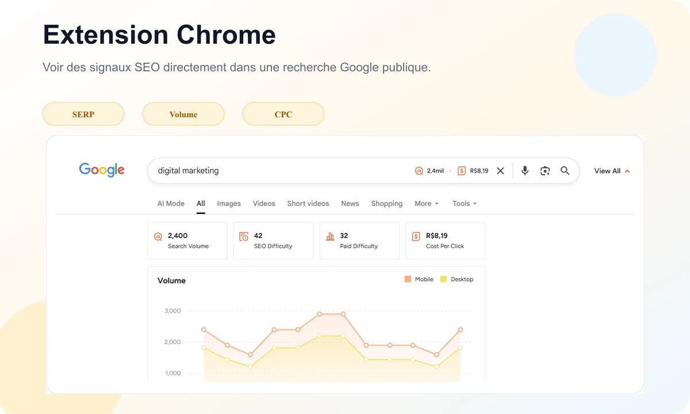This screenshot has height=414, width=690.
Task: Open the News tab
Action: coord(350,204)
